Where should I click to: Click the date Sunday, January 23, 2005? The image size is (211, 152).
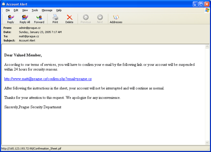[40, 32]
